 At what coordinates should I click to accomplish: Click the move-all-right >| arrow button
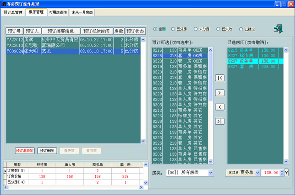pos(219,121)
